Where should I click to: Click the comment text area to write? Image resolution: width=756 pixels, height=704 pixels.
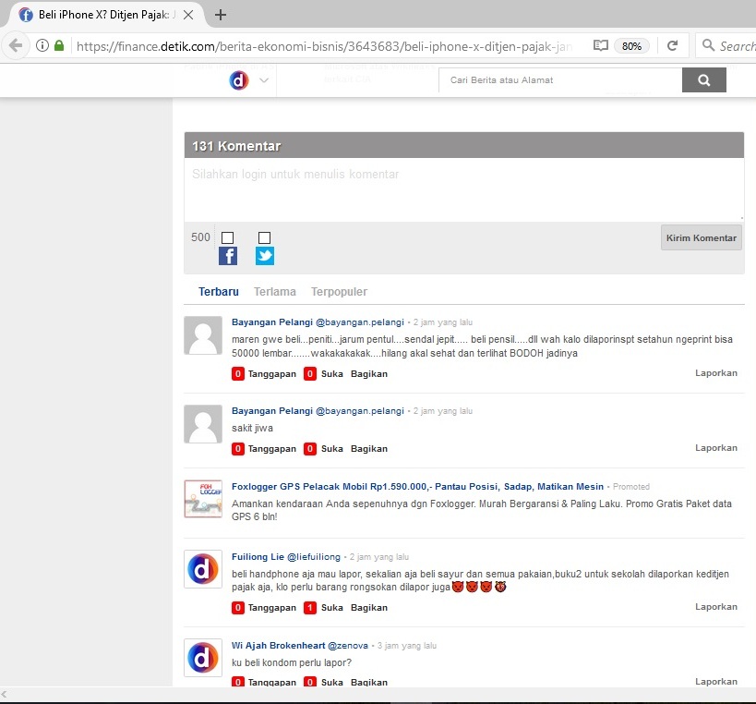[x=463, y=189]
